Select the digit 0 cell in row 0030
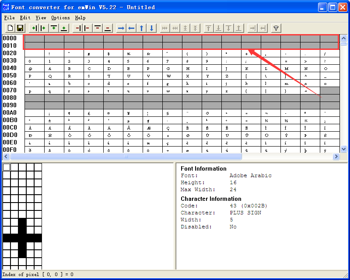350x280 pixels. tap(35, 61)
